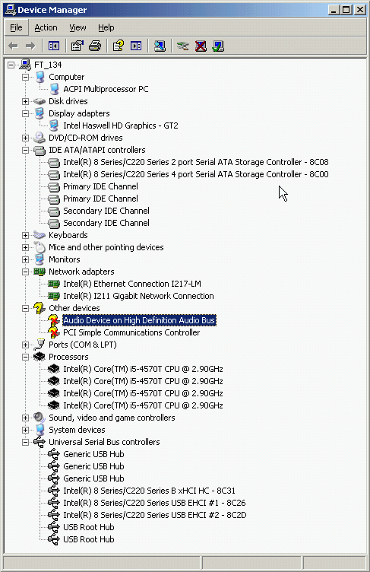Select Intel 8 Series USB EHCI #2 - 8C2D
Viewport: 370px width, 572px height.
coord(154,515)
